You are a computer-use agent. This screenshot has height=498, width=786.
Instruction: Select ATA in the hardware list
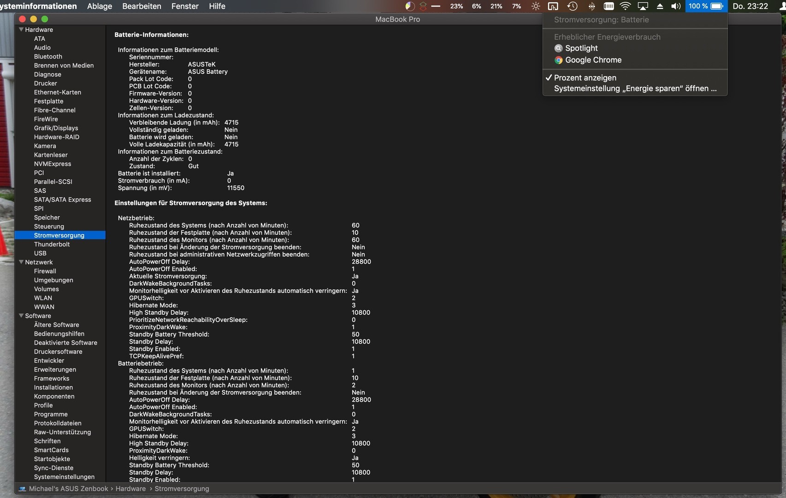click(40, 39)
